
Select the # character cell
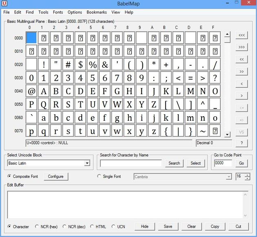click(68, 64)
